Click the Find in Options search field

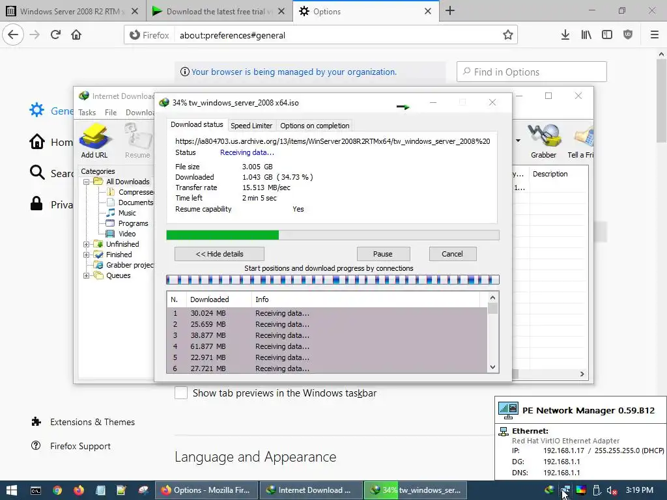click(532, 72)
